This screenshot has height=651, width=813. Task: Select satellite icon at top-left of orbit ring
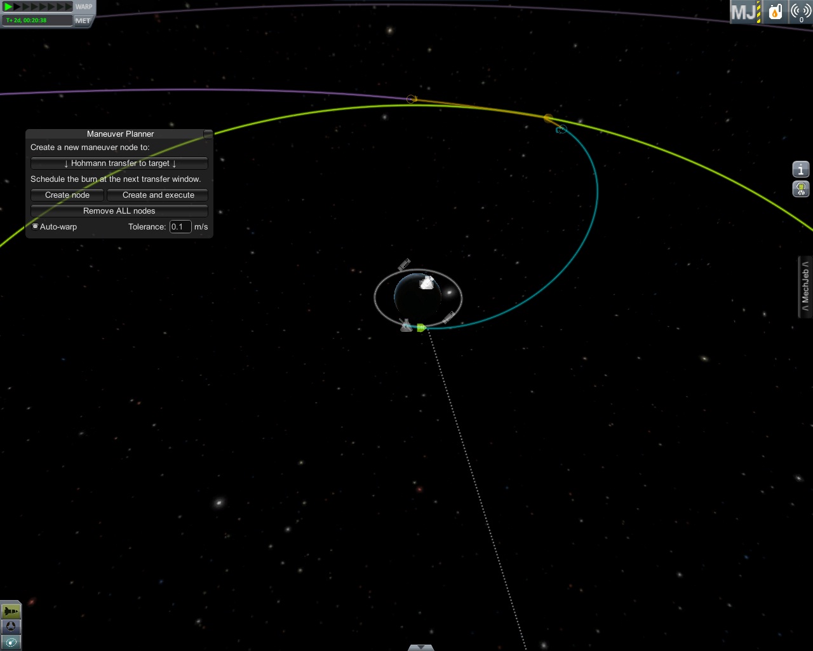404,264
